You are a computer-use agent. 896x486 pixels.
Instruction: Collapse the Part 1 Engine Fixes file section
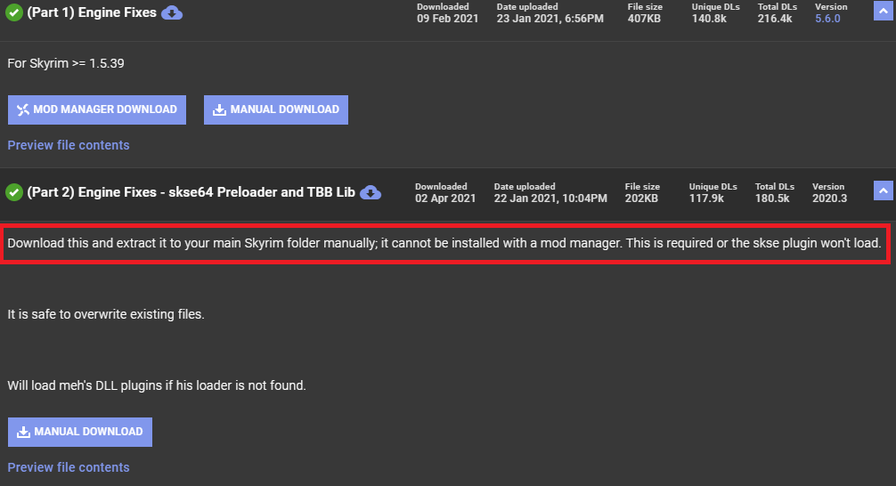pos(884,11)
